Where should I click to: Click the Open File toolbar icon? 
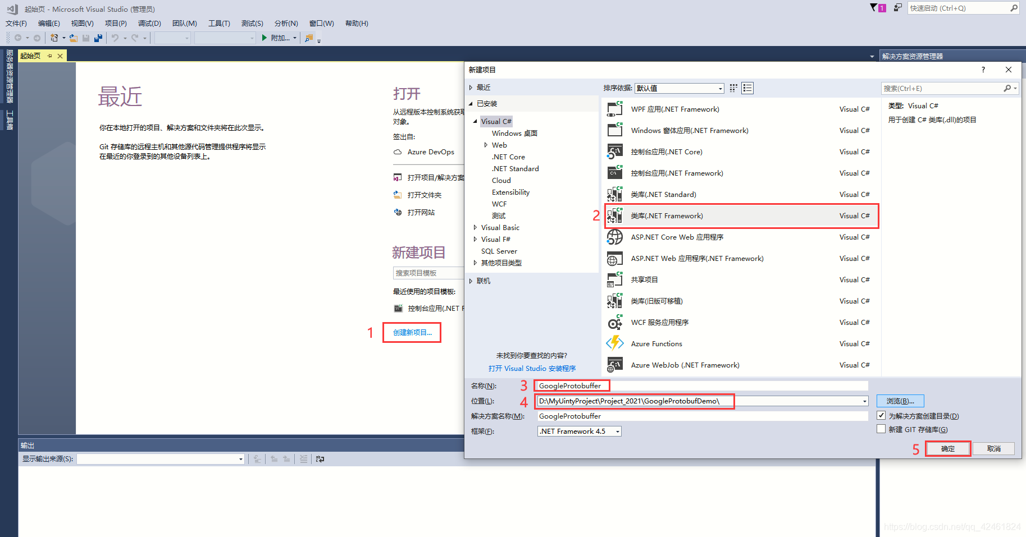click(x=74, y=38)
